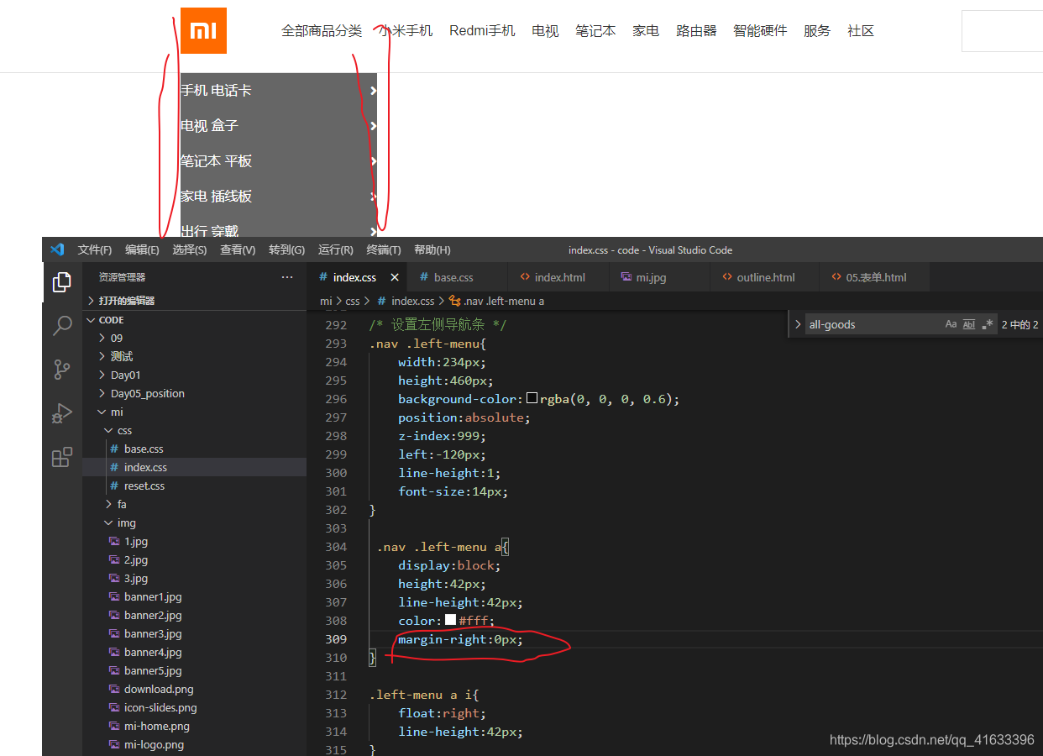Click the image file icon beside banner1.jpg

tap(115, 597)
